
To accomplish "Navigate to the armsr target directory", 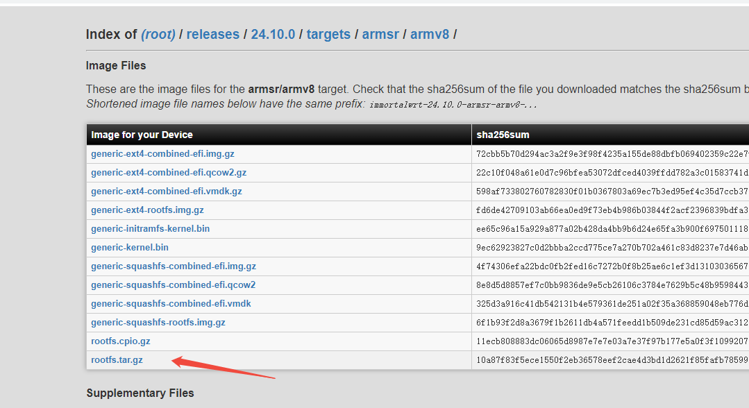I will click(x=380, y=33).
